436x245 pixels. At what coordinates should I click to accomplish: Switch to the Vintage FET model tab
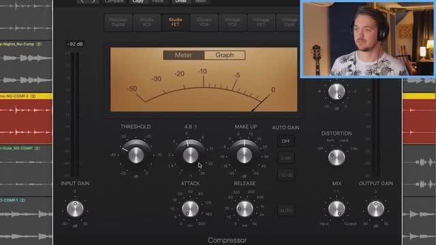(261, 22)
